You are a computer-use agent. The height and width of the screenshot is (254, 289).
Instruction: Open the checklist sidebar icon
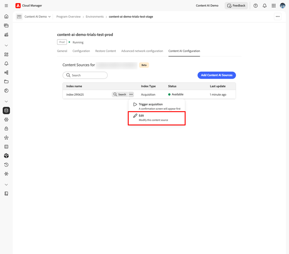6,147
